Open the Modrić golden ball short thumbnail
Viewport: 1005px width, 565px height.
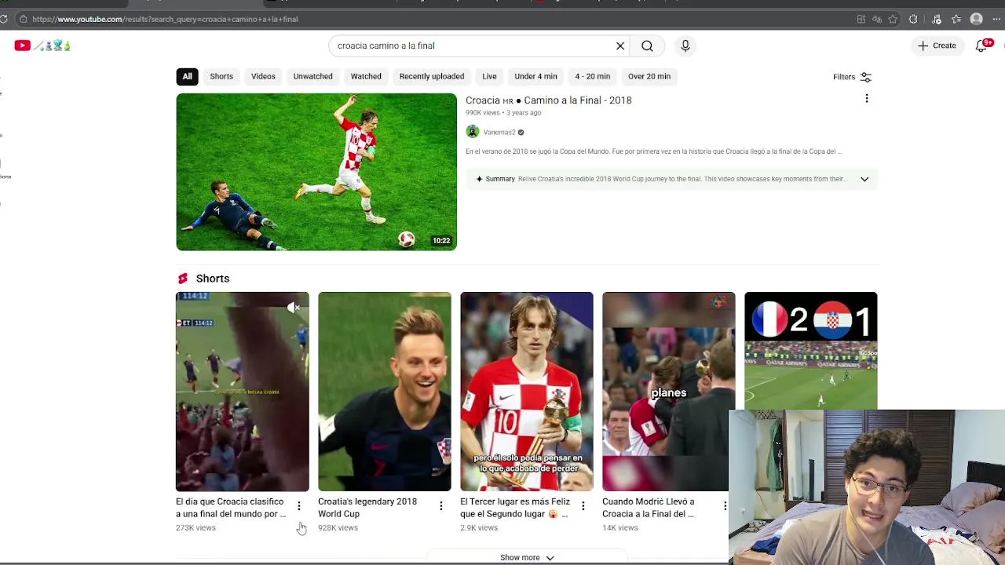(x=527, y=392)
